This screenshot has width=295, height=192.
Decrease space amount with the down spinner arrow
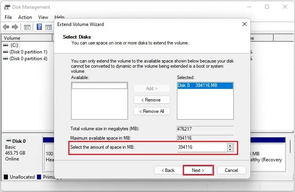(x=230, y=149)
